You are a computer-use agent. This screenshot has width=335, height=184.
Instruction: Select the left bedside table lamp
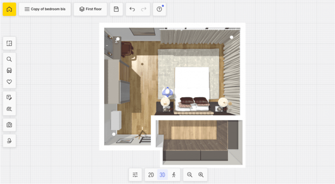point(165,102)
